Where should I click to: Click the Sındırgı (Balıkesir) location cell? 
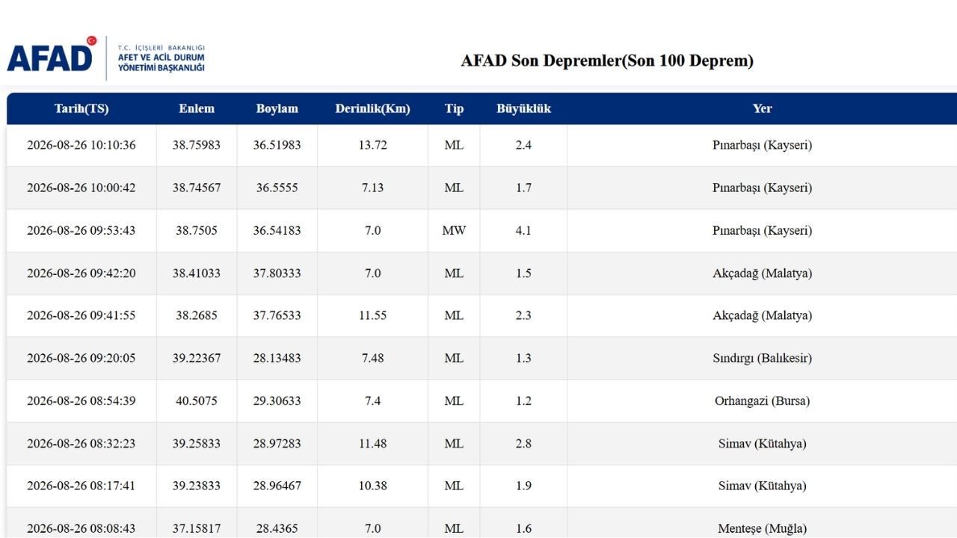pos(762,358)
